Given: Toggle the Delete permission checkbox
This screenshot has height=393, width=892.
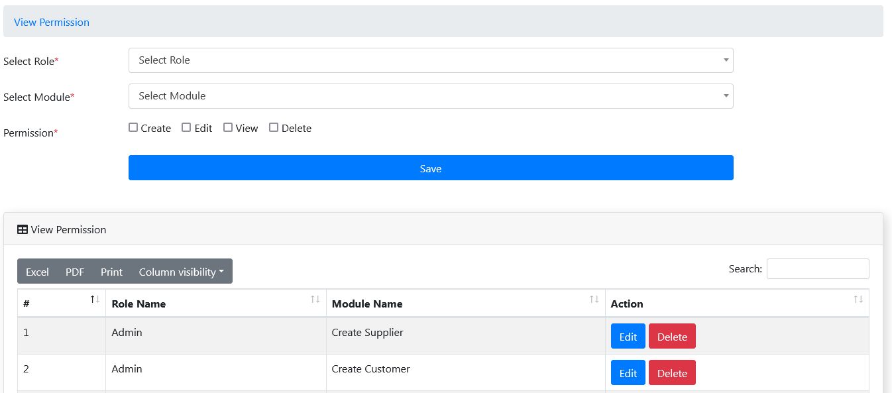Looking at the screenshot, I should click(x=274, y=128).
